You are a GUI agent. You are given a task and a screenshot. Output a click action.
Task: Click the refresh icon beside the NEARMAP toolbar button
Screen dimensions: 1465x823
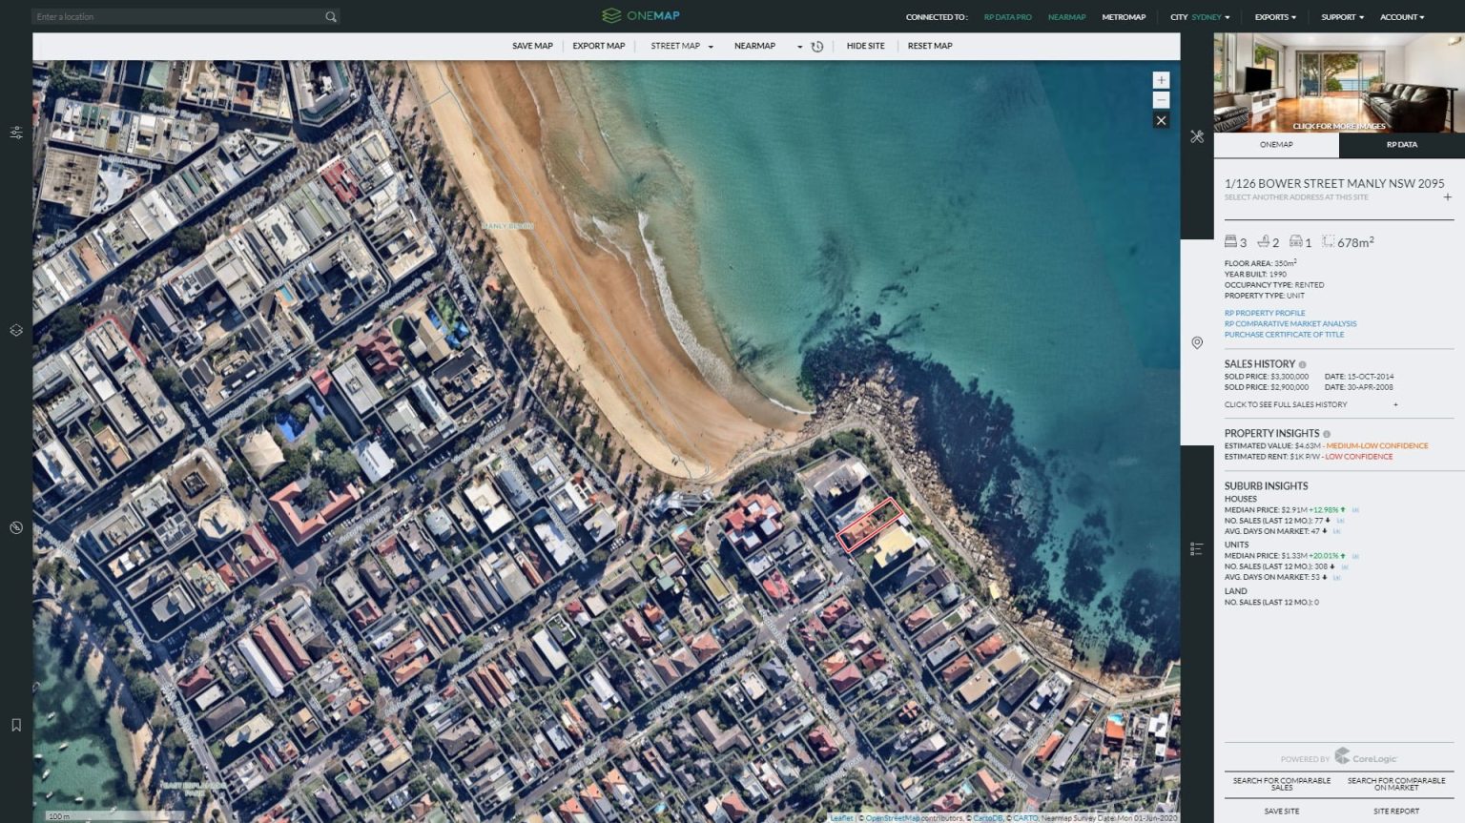(816, 46)
